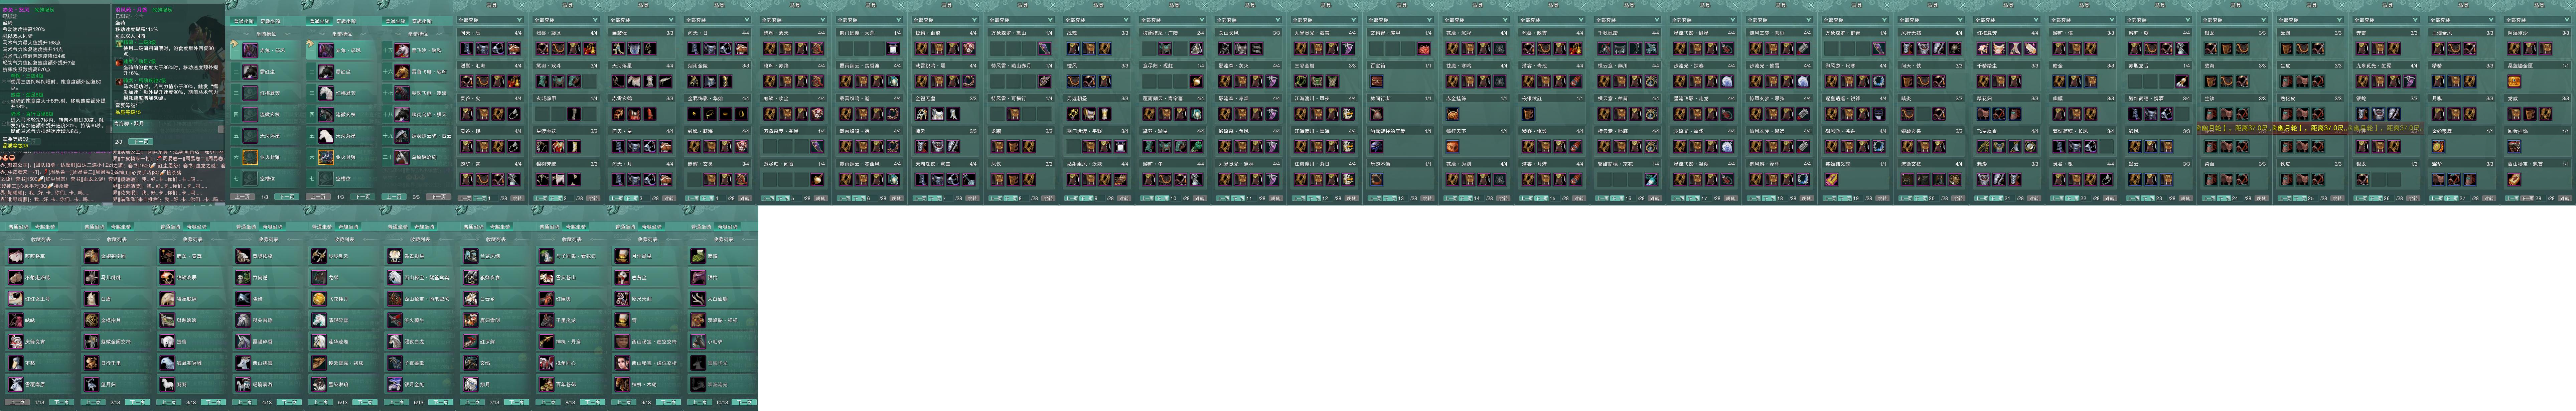This screenshot has height=411, width=2576.
Task: Click the 鹿车·春草 mount icon
Action: [x=167, y=256]
